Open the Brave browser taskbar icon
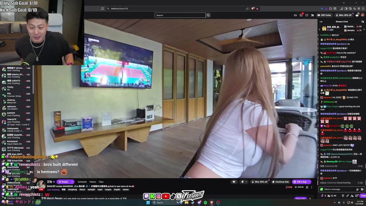The width and height of the screenshot is (366, 206). tap(212, 203)
